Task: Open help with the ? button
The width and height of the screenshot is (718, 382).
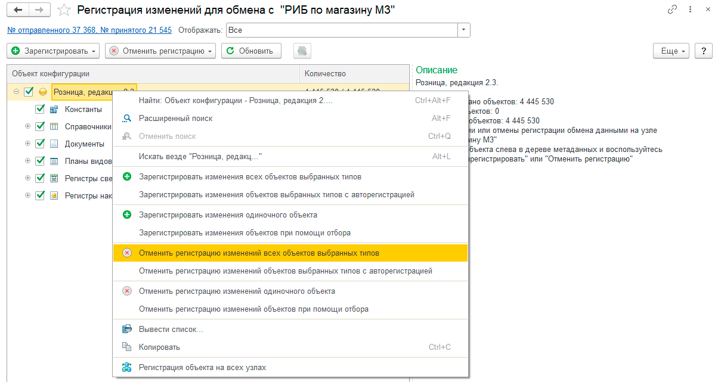Action: 704,51
